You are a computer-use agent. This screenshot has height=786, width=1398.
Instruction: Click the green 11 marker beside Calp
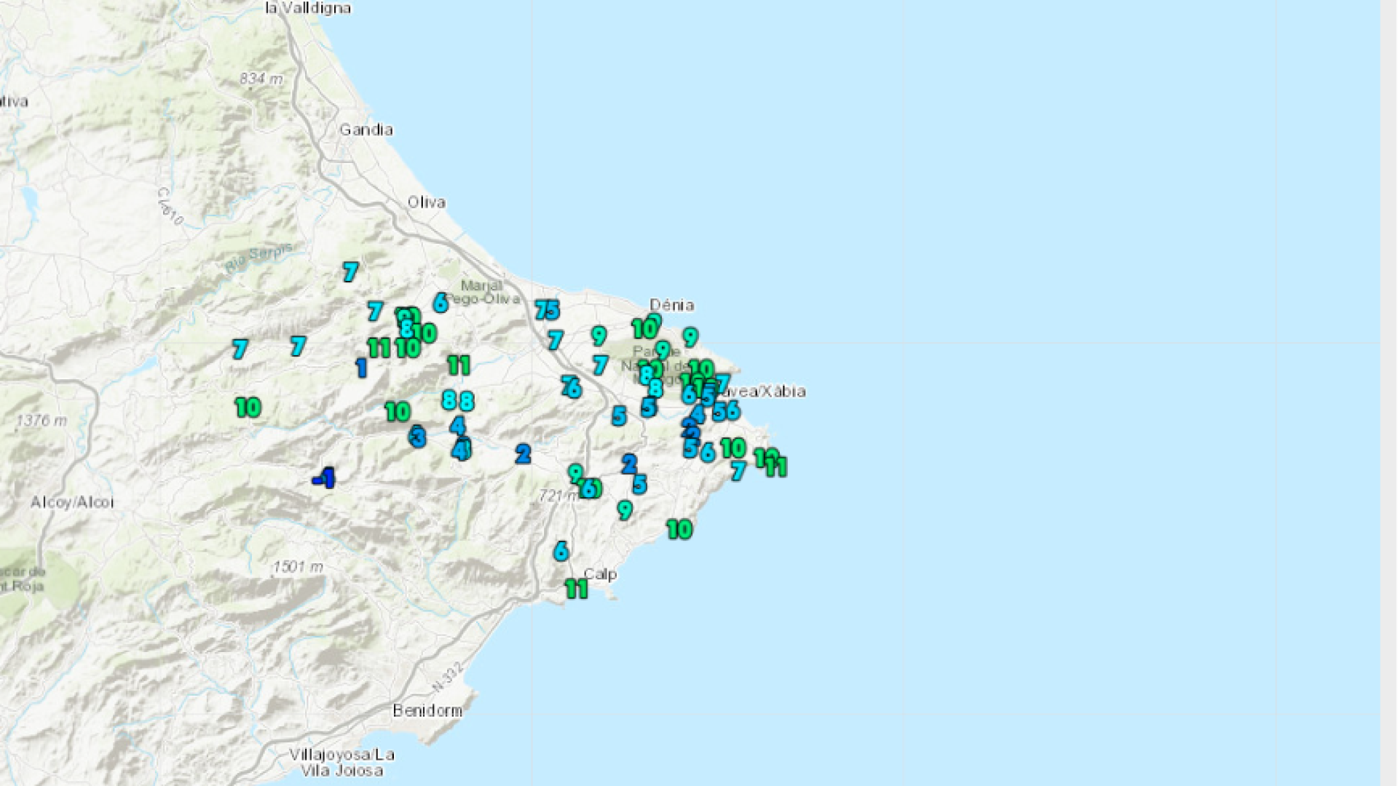point(576,589)
